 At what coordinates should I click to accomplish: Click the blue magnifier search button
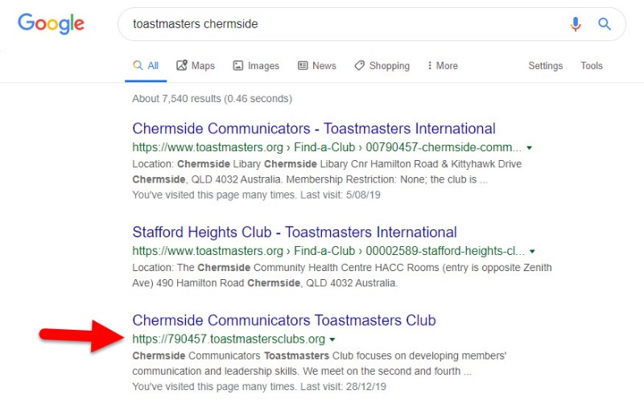point(605,24)
